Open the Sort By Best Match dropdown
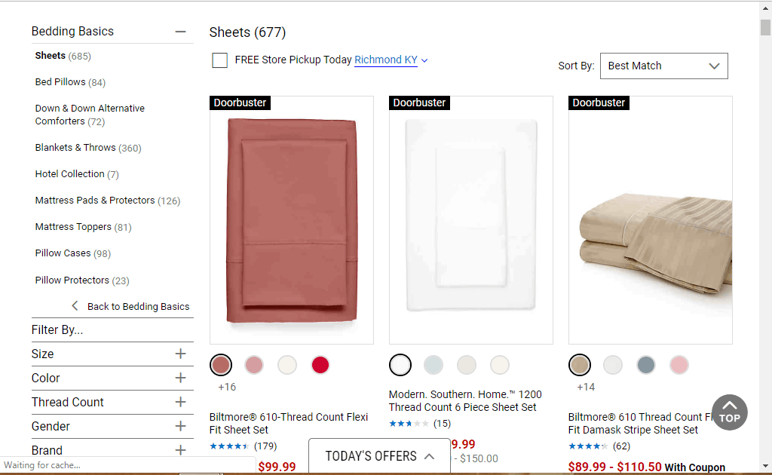 (x=663, y=66)
